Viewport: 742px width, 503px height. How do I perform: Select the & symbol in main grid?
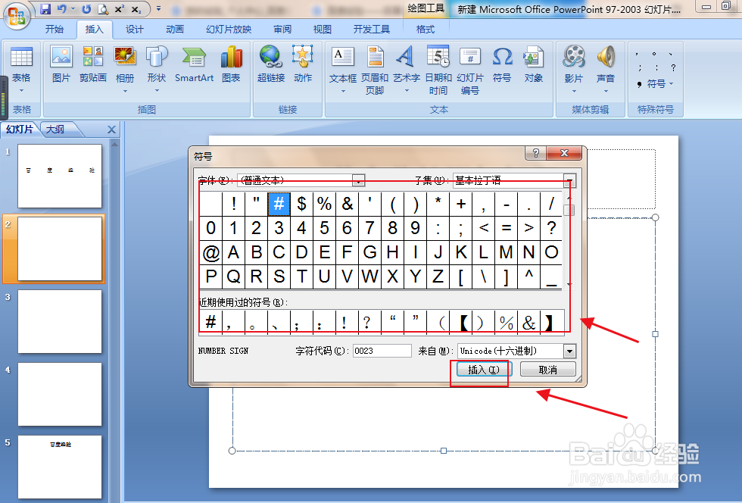coord(347,204)
